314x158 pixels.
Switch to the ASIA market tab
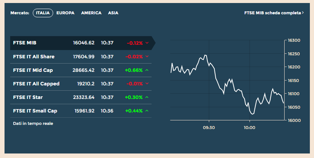[113, 13]
